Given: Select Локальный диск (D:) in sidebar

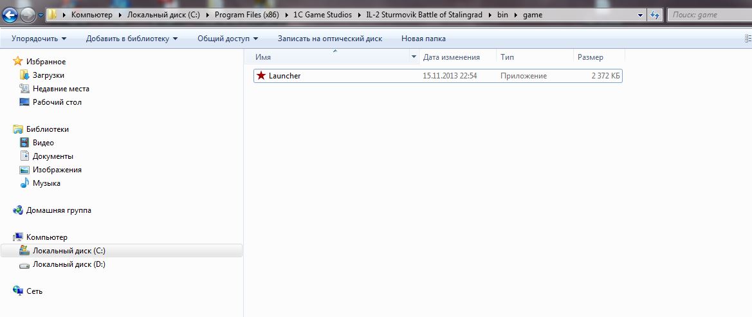Looking at the screenshot, I should [x=69, y=264].
